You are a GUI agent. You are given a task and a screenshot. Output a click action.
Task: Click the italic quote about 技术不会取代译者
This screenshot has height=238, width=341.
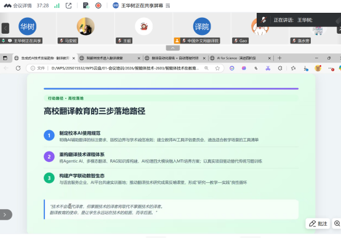[x=106, y=209]
